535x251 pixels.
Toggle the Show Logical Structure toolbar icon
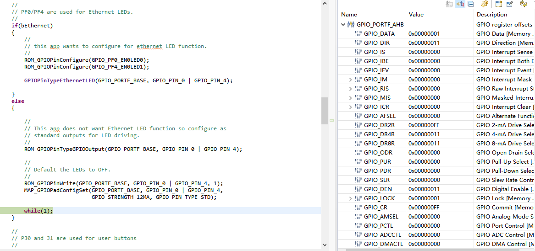(460, 4)
